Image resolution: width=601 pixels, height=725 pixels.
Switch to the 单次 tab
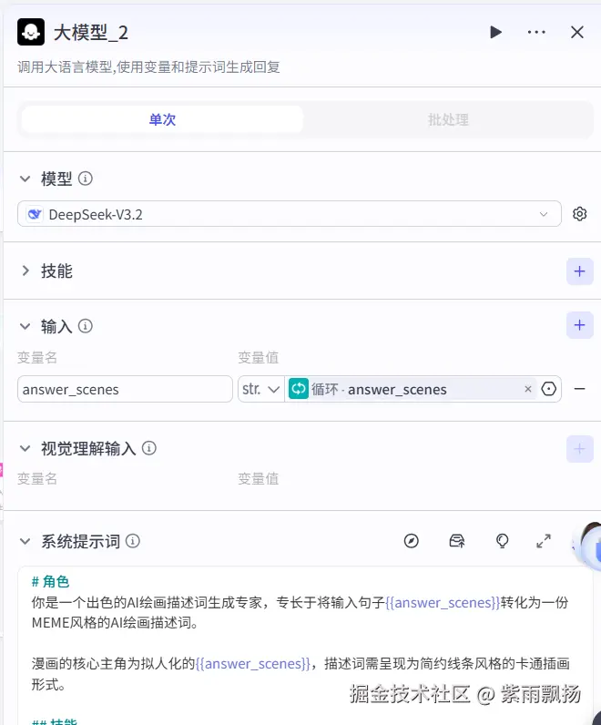(162, 119)
